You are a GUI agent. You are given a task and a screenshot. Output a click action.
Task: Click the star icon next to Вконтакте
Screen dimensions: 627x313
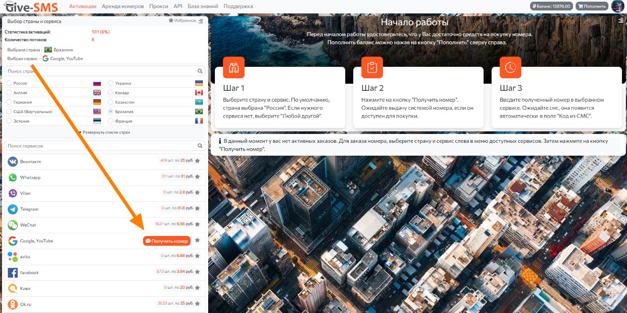(x=197, y=161)
